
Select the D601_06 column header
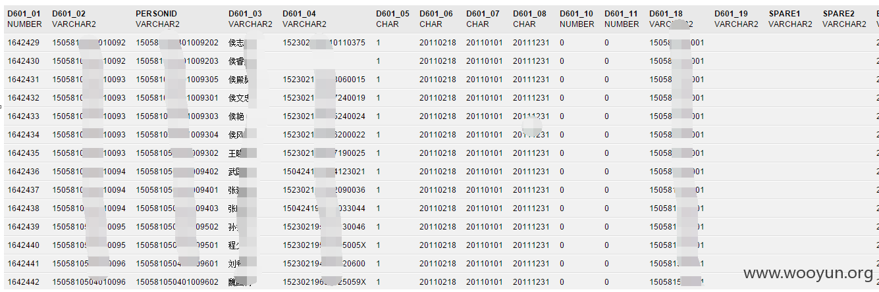coord(436,14)
